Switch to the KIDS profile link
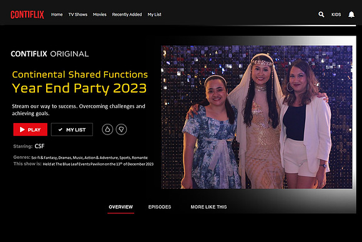The width and height of the screenshot is (362, 242). click(x=336, y=14)
